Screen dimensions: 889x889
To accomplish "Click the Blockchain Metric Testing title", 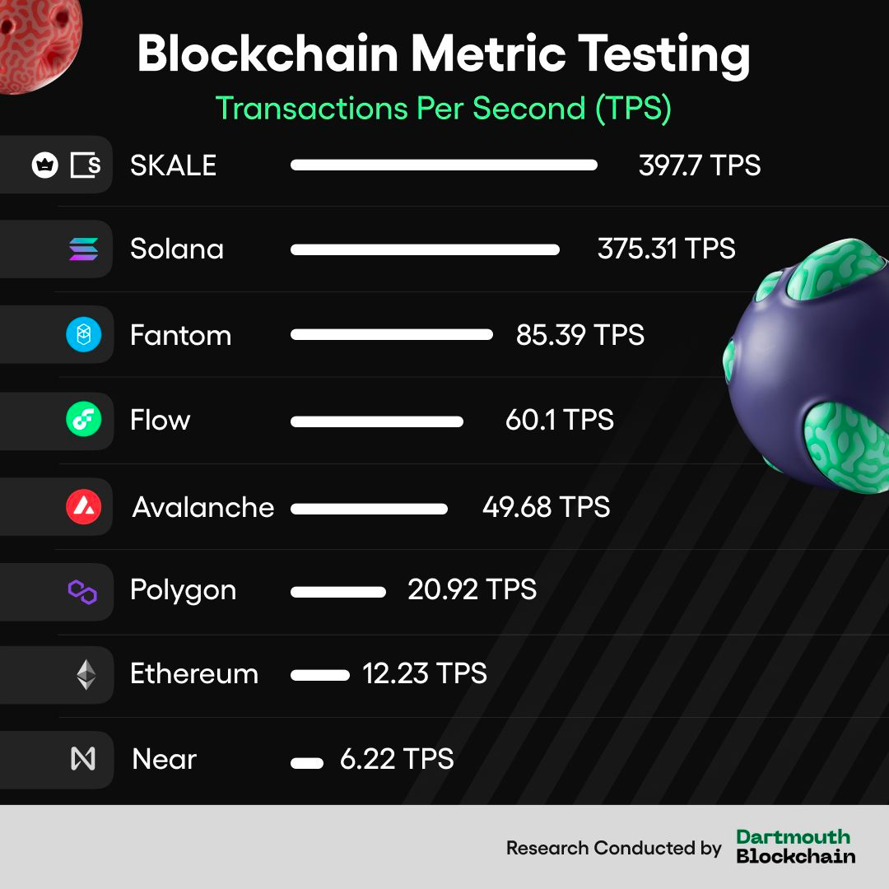I will tap(444, 54).
